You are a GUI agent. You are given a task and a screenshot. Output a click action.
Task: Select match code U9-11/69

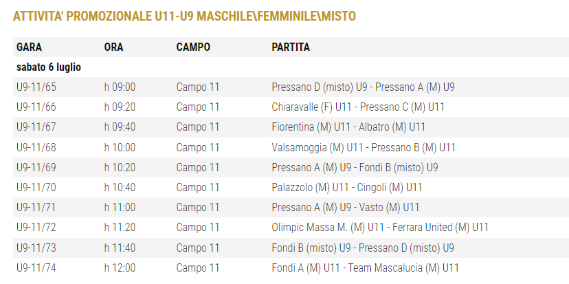36,167
